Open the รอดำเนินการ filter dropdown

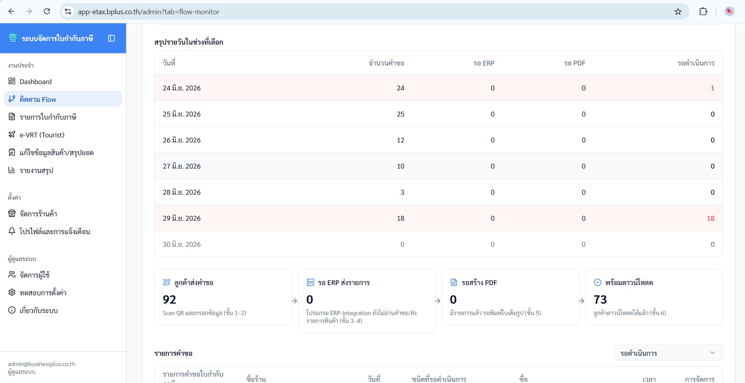668,353
